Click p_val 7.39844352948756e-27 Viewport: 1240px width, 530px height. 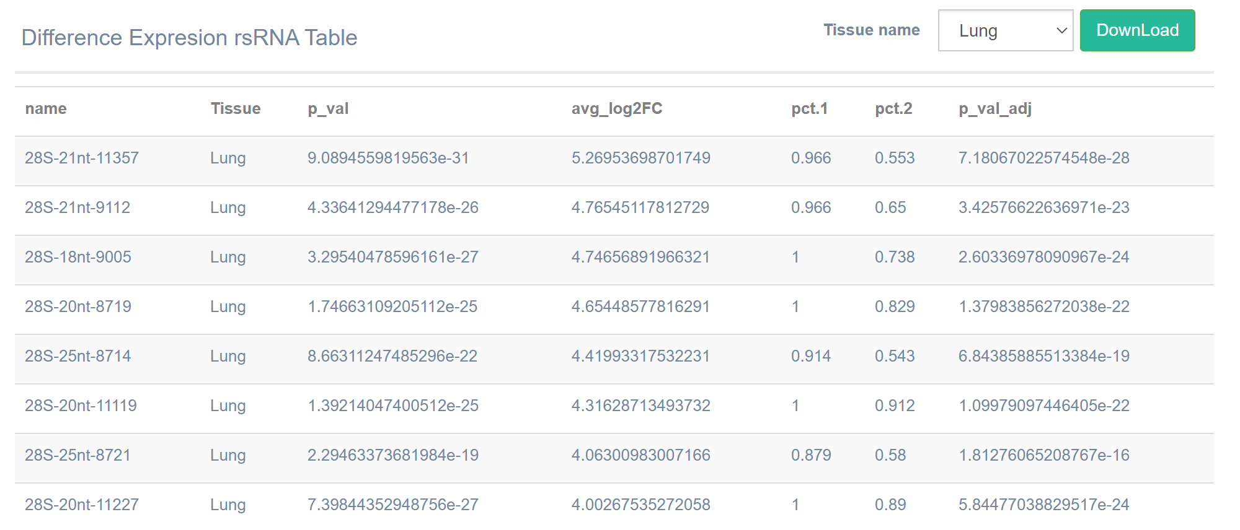[x=393, y=505]
